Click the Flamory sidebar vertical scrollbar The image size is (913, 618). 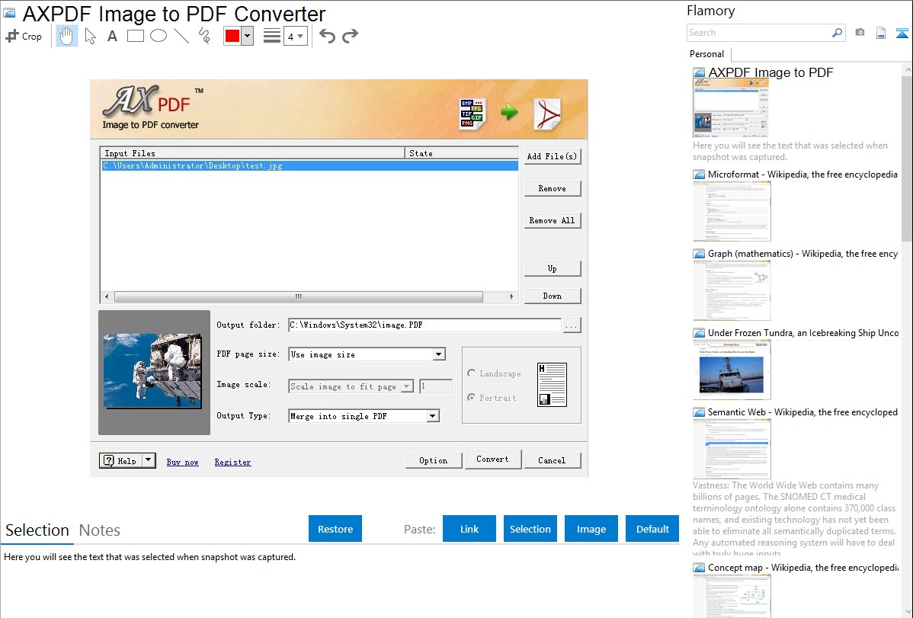coord(907,157)
